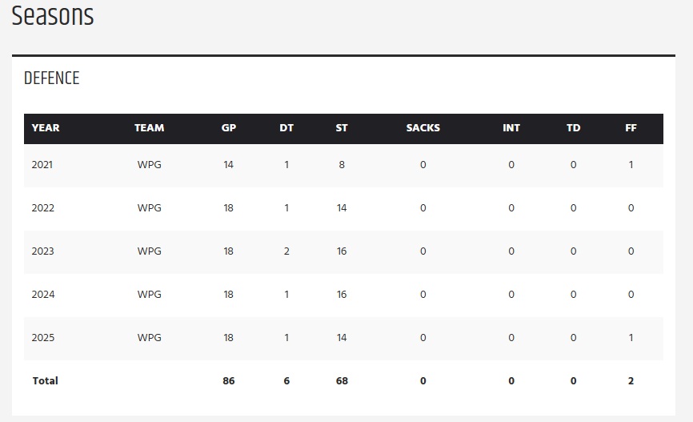Viewport: 693px width, 422px height.
Task: Click the Seasons page heading
Action: coord(53,16)
